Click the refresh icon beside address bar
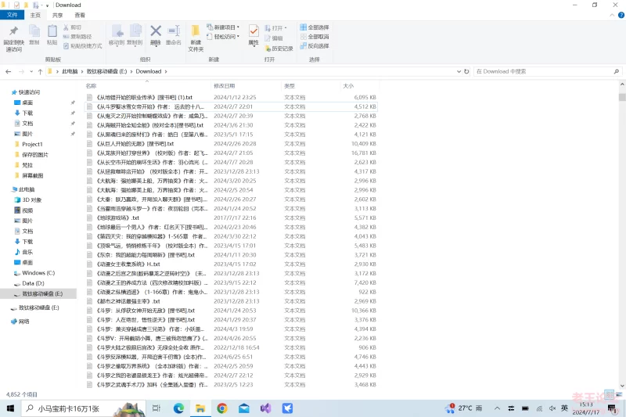This screenshot has height=417, width=626. click(466, 71)
